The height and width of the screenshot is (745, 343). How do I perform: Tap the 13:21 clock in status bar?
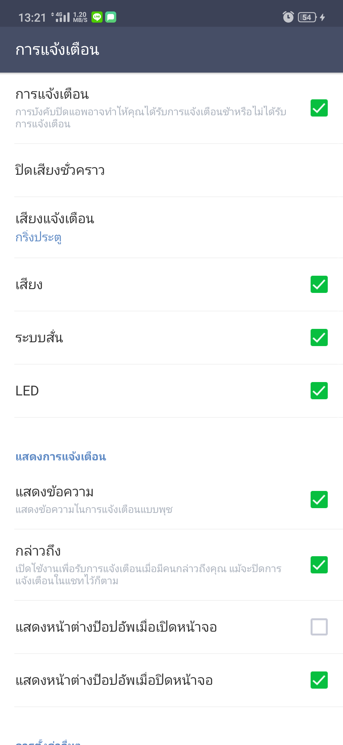coord(32,18)
